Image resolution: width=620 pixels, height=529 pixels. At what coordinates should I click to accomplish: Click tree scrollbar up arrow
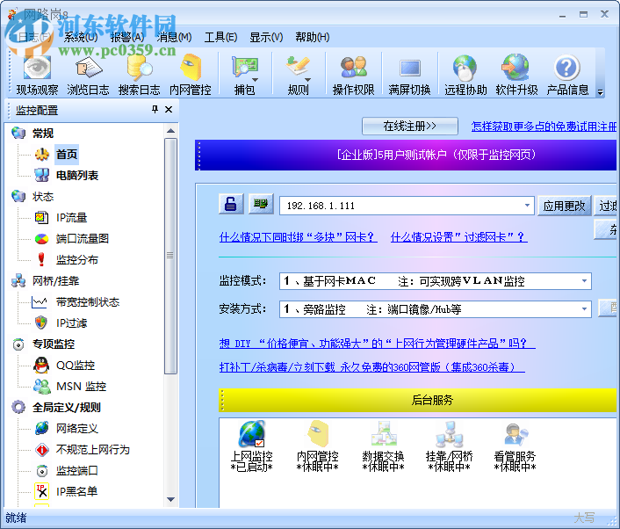tap(171, 131)
